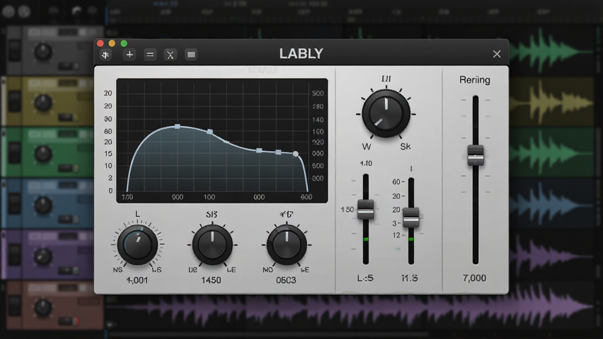Viewport: 603px width, 339px height.
Task: Click the knob on the green background track
Action: [42, 154]
